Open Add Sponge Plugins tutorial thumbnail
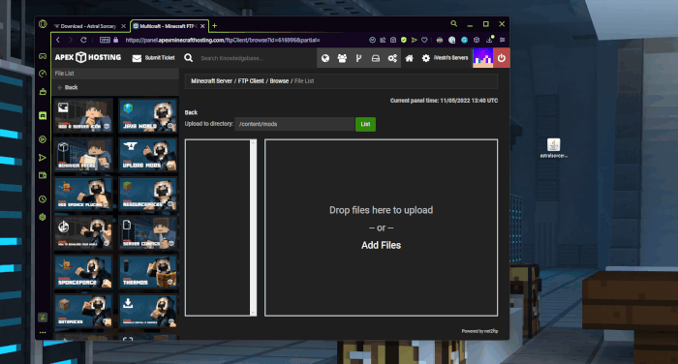 click(x=84, y=194)
